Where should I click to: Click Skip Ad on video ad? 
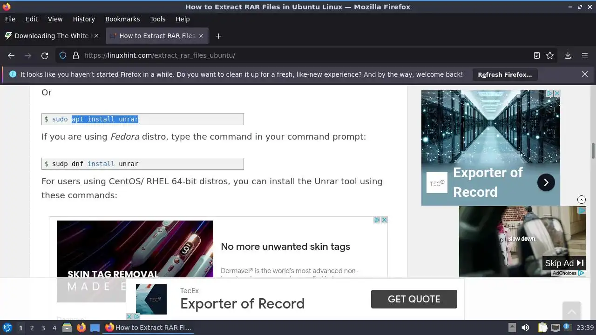pos(564,263)
